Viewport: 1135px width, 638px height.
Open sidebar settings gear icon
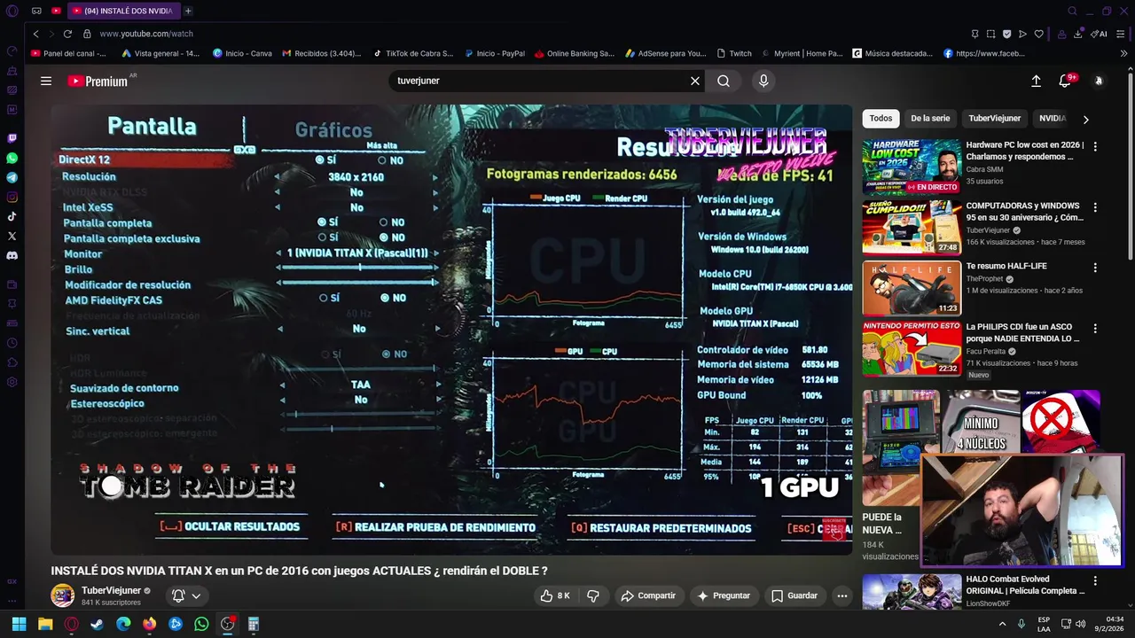click(12, 382)
